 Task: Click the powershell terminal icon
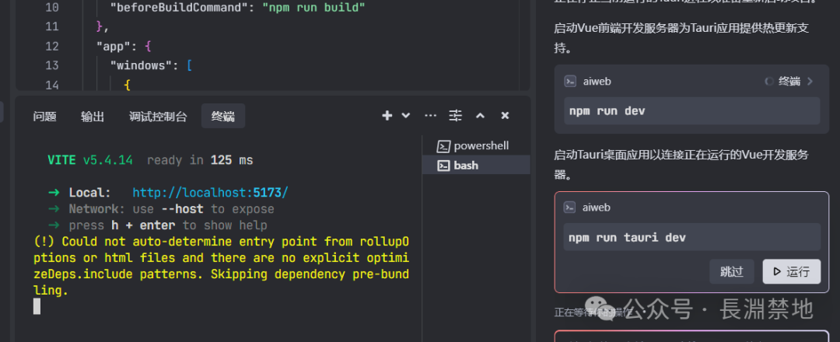coord(443,145)
